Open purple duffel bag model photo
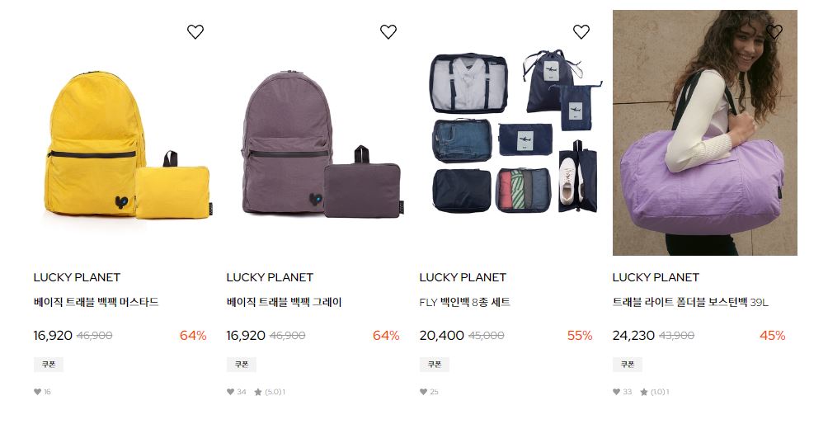Screen dimensions: 828x429 (x=705, y=133)
